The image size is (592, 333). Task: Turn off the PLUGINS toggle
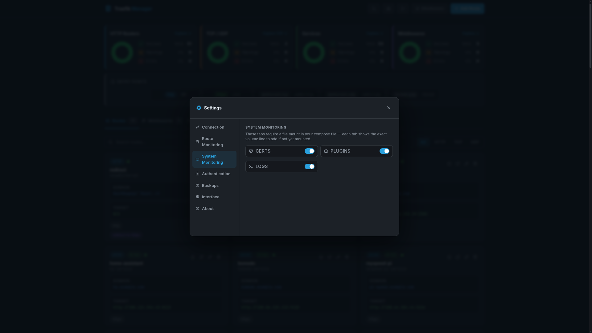384,151
